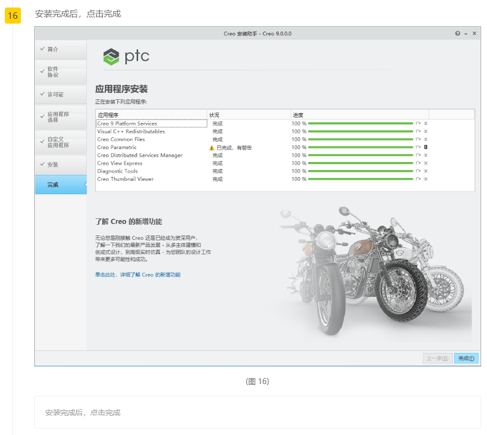487x435 pixels.
Task: Click the 上一步(B) back button
Action: pyautogui.click(x=437, y=358)
